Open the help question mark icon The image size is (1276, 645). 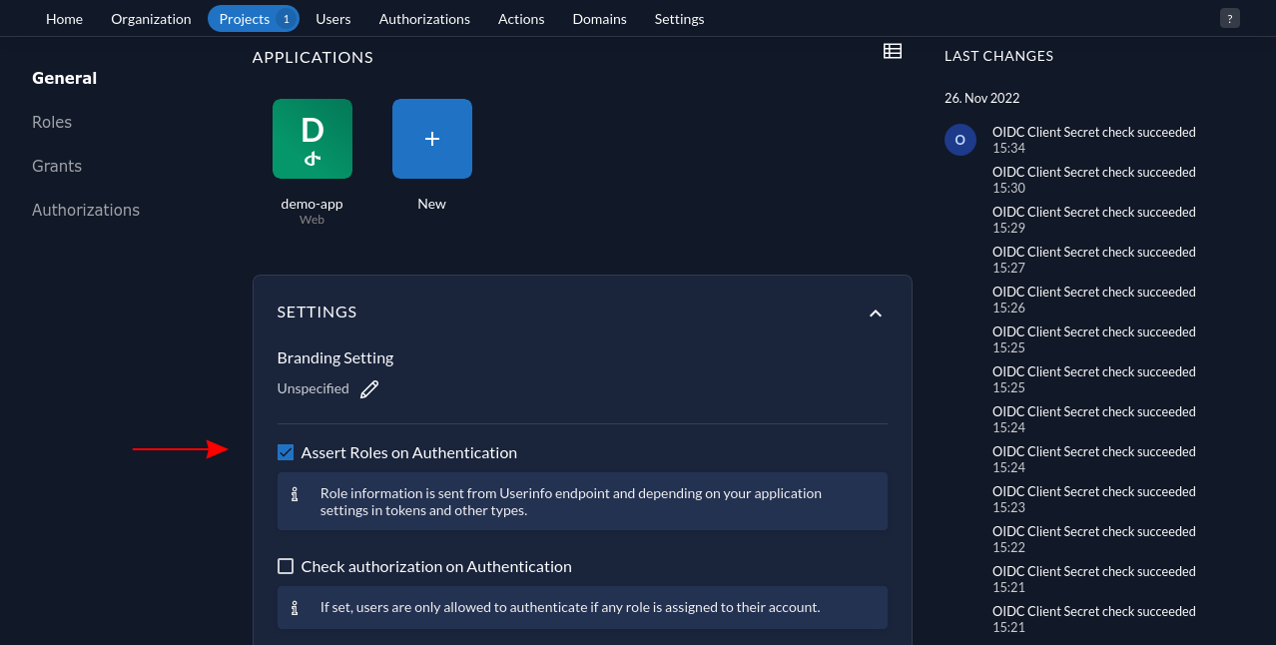pyautogui.click(x=1230, y=18)
